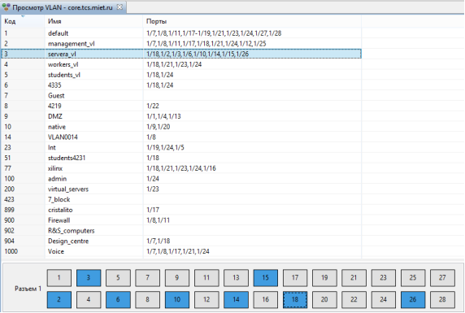The height and width of the screenshot is (313, 465).
Task: Click port 12 button
Action: point(206,300)
